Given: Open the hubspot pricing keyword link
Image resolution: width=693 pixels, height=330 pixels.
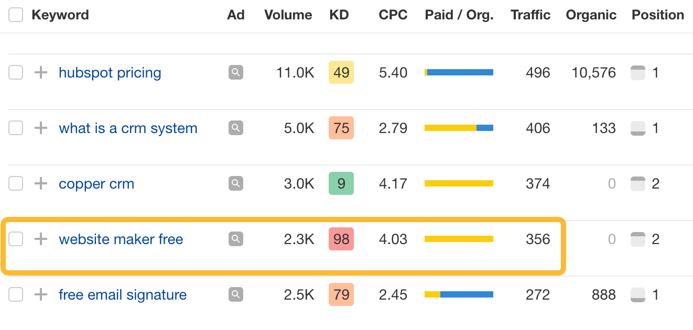Looking at the screenshot, I should [x=110, y=72].
